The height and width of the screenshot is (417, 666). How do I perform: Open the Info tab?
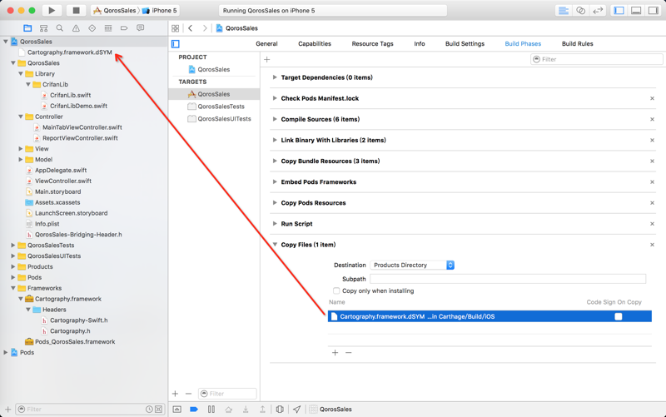coord(420,44)
